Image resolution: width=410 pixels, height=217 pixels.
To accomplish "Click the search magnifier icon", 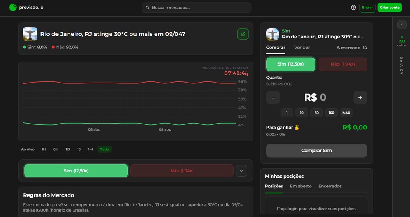I will pyautogui.click(x=147, y=8).
